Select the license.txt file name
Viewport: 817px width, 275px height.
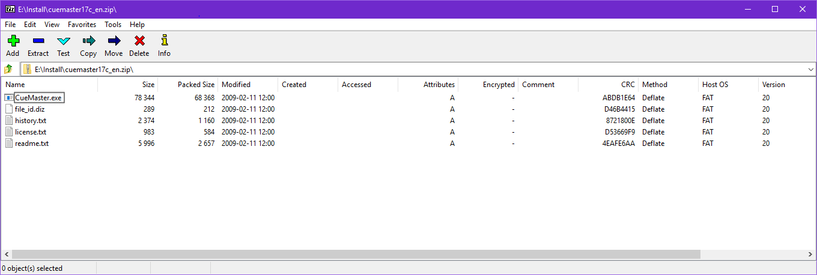click(x=31, y=132)
